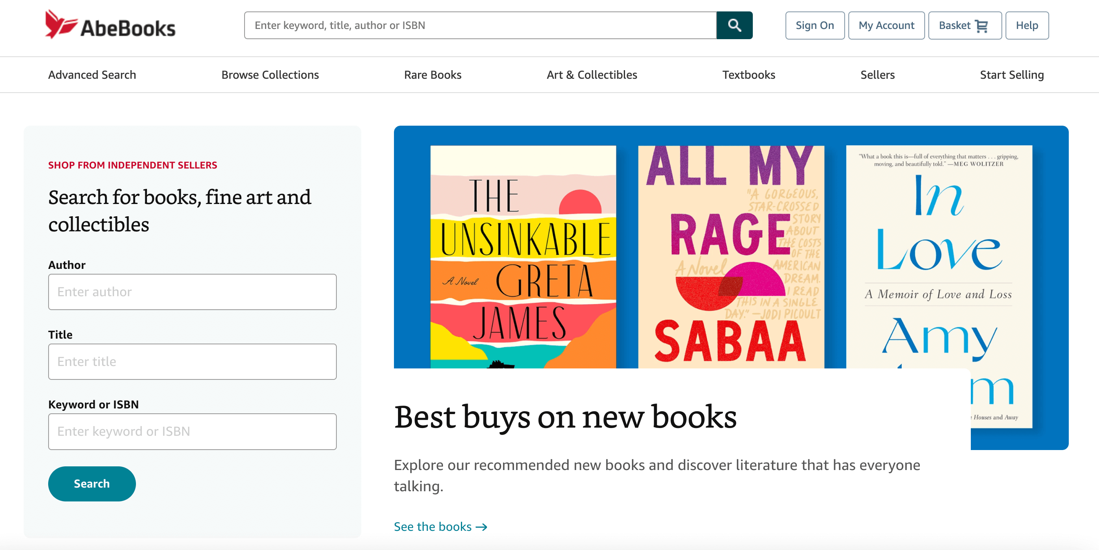This screenshot has height=550, width=1099.
Task: Visit the Sellers page
Action: pyautogui.click(x=877, y=75)
